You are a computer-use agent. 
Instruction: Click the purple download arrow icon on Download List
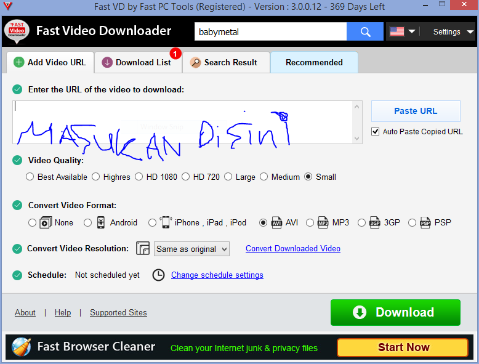click(x=107, y=62)
